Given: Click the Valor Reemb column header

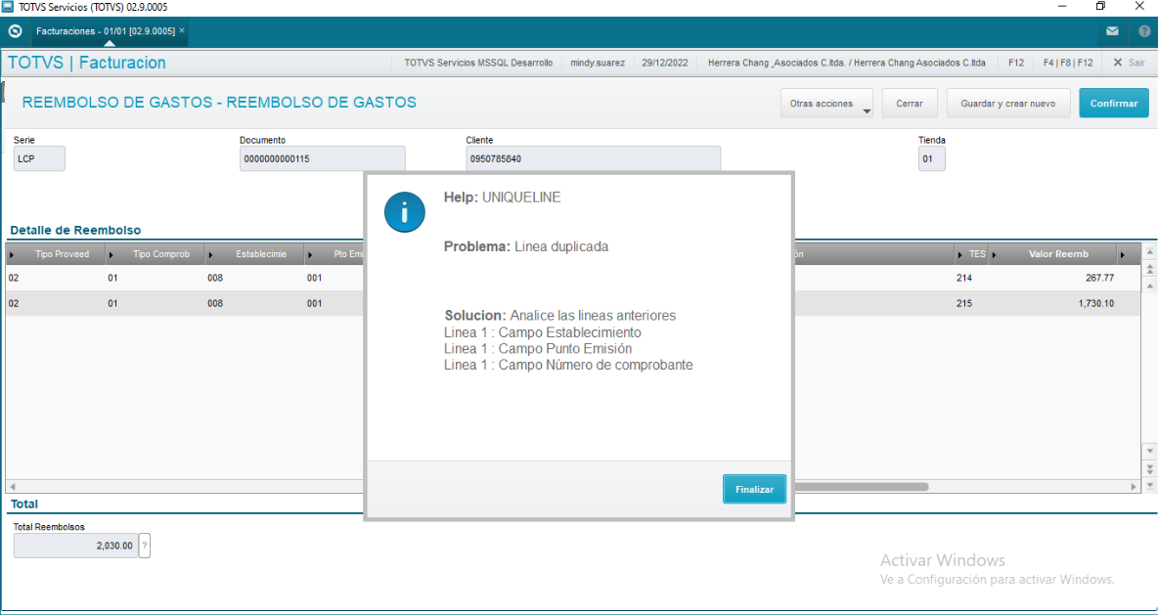Looking at the screenshot, I should 1058,254.
